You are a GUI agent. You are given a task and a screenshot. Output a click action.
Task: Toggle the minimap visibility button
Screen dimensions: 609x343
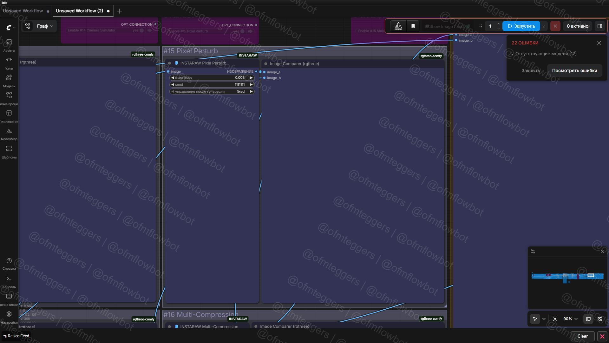pos(588,319)
